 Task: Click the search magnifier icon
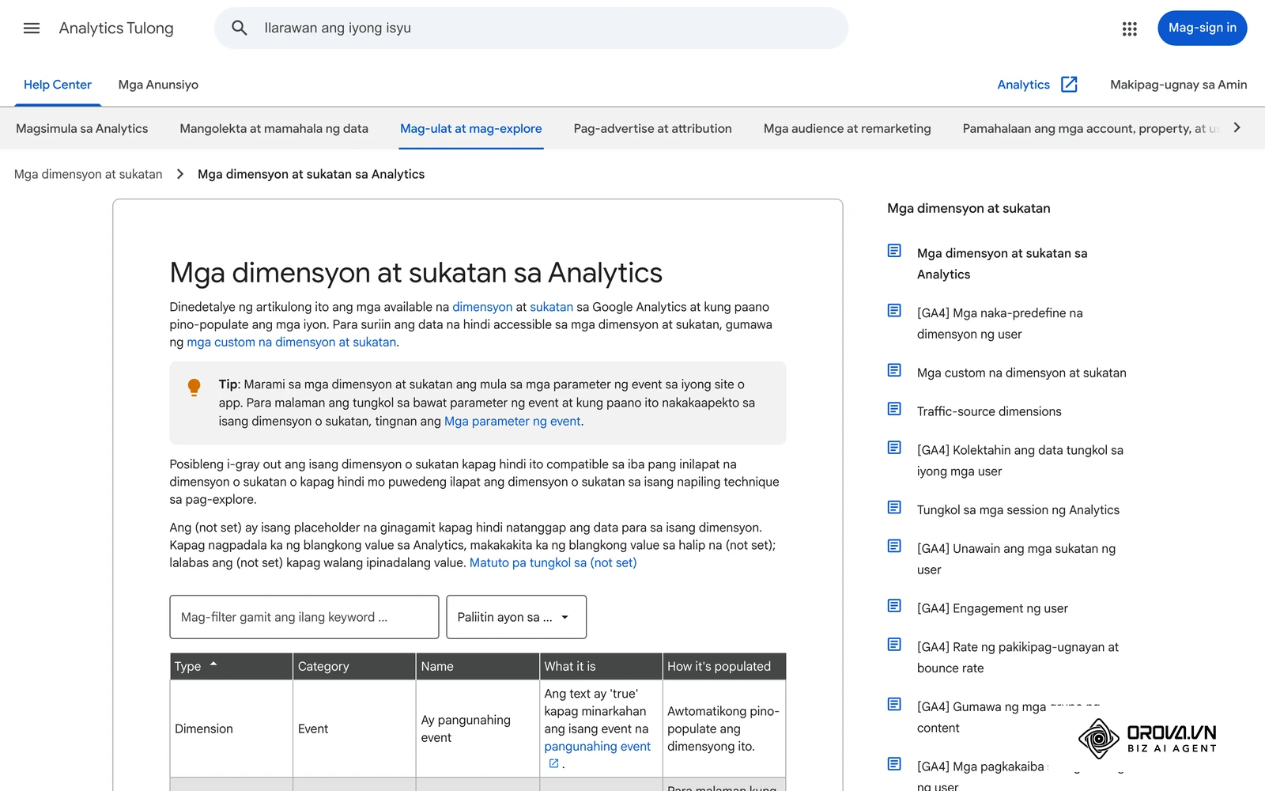click(240, 28)
